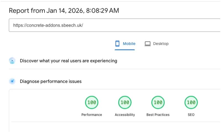Image resolution: width=221 pixels, height=132 pixels.
Task: Click the Performance score gauge circle
Action: [92, 103]
